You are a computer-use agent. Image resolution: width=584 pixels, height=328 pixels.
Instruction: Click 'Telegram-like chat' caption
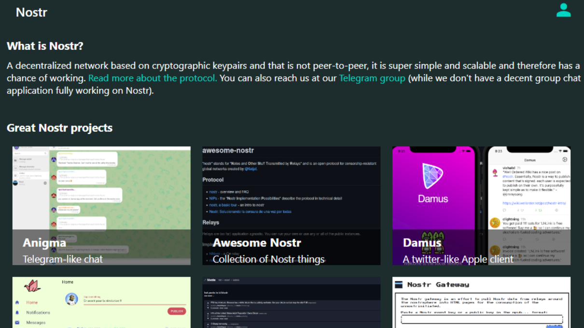tap(63, 259)
